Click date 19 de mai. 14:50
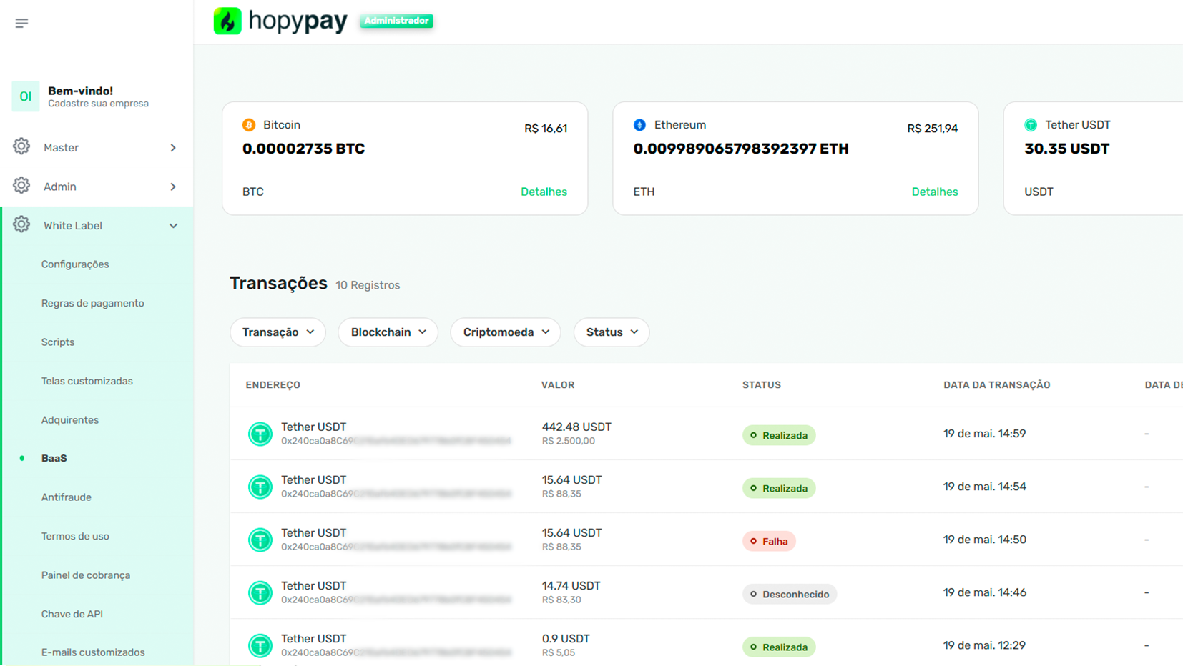This screenshot has width=1183, height=666. point(985,540)
